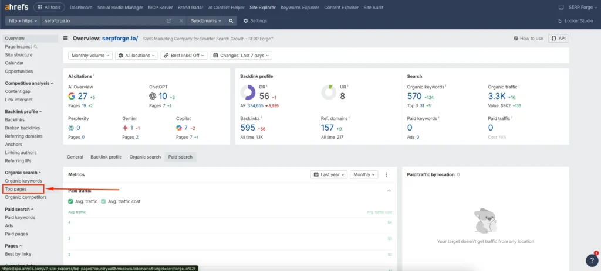Open Site structure in sidebar
This screenshot has height=271, width=601.
pyautogui.click(x=19, y=54)
